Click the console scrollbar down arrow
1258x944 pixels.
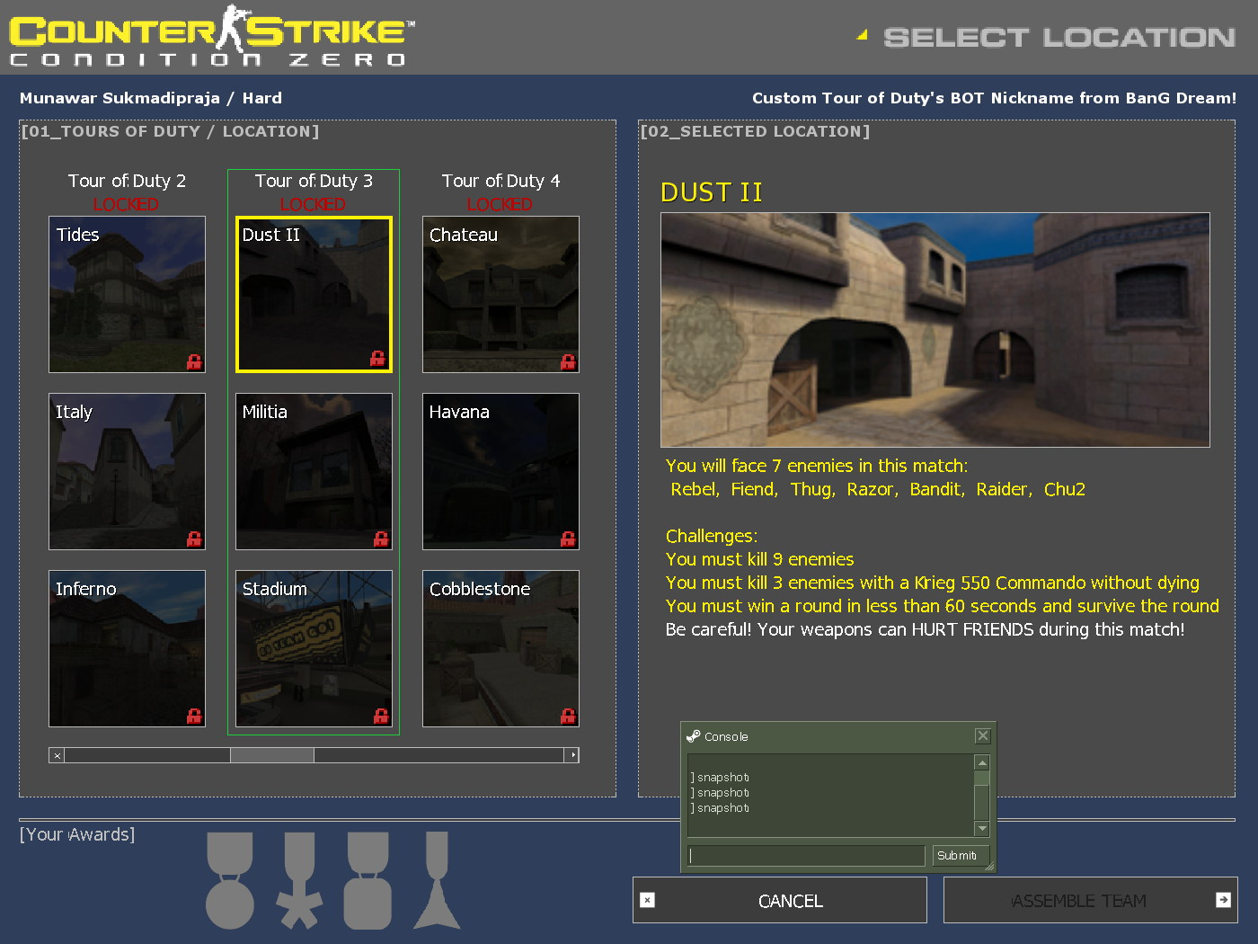coord(980,827)
